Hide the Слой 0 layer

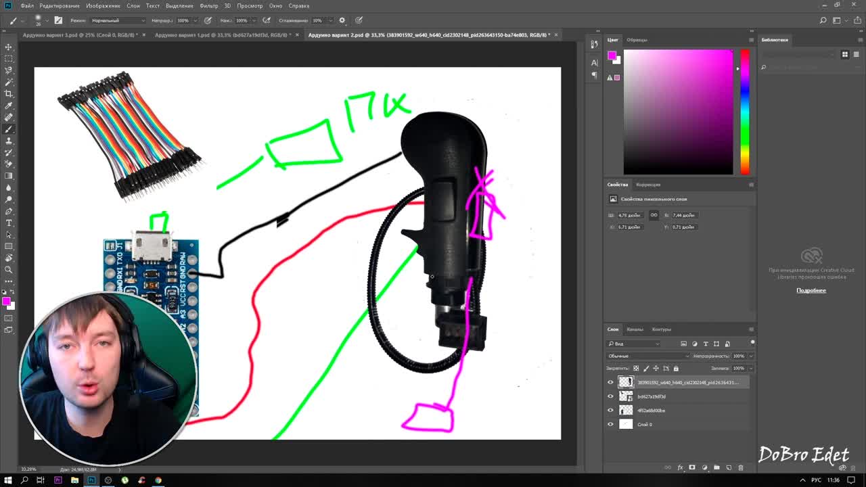coord(610,424)
